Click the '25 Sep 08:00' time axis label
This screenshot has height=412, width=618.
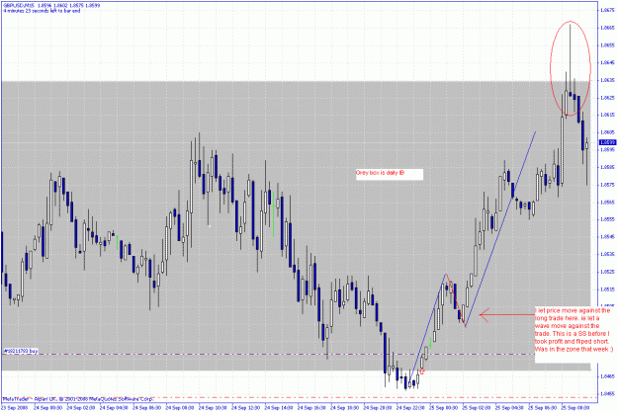pyautogui.click(x=575, y=408)
